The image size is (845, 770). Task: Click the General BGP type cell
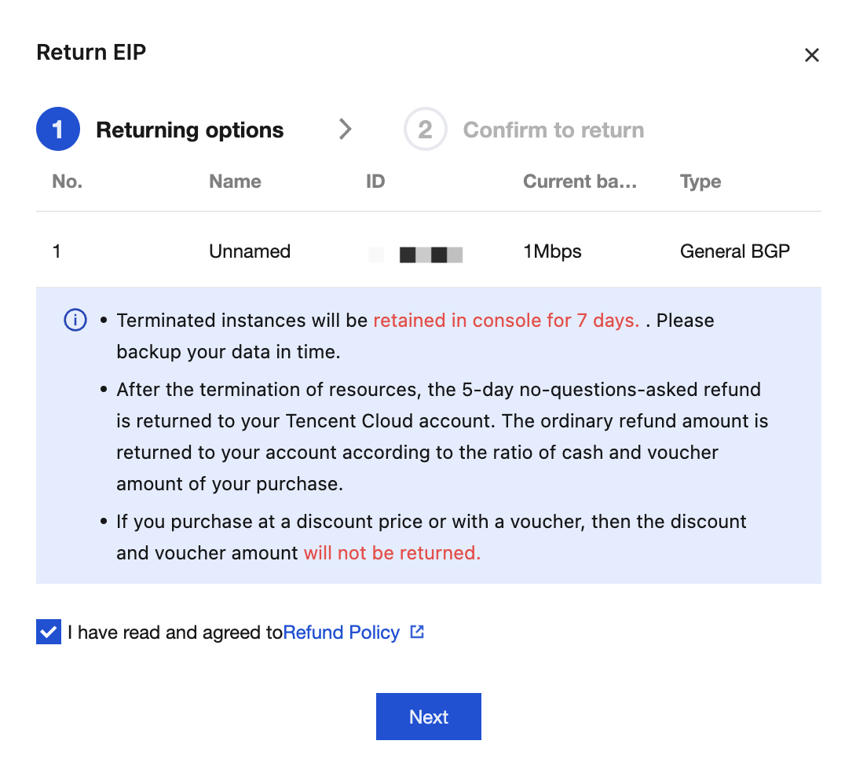click(734, 251)
